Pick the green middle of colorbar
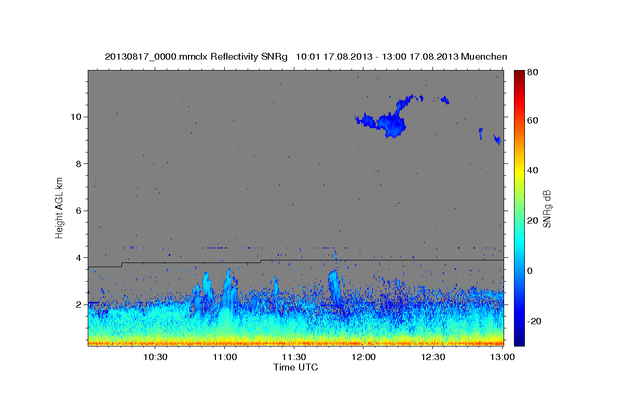This screenshot has width=623, height=415. pyautogui.click(x=519, y=208)
